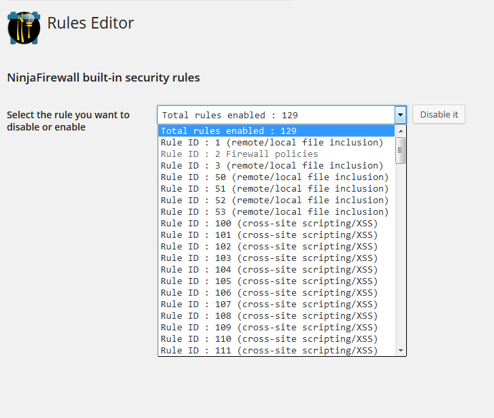494x418 pixels.
Task: Click the Disable it button
Action: pos(439,115)
